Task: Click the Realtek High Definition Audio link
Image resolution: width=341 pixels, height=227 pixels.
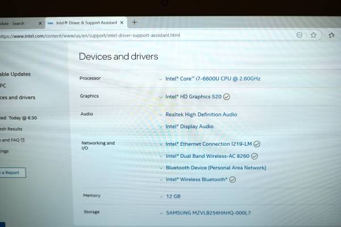Action: point(201,115)
